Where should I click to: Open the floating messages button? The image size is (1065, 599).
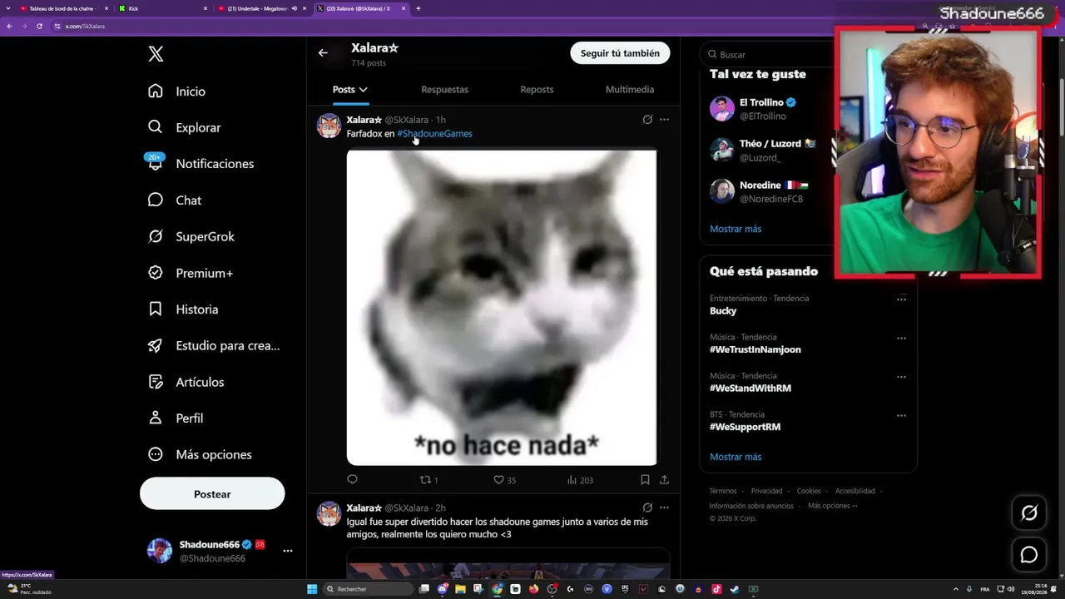tap(1029, 555)
